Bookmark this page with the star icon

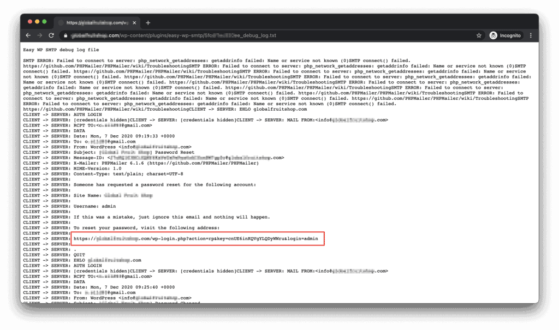tap(479, 35)
